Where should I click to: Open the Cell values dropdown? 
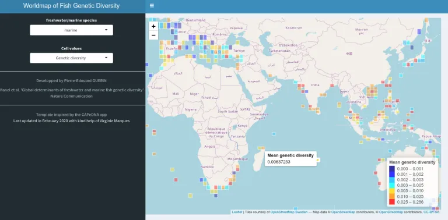pyautogui.click(x=71, y=58)
